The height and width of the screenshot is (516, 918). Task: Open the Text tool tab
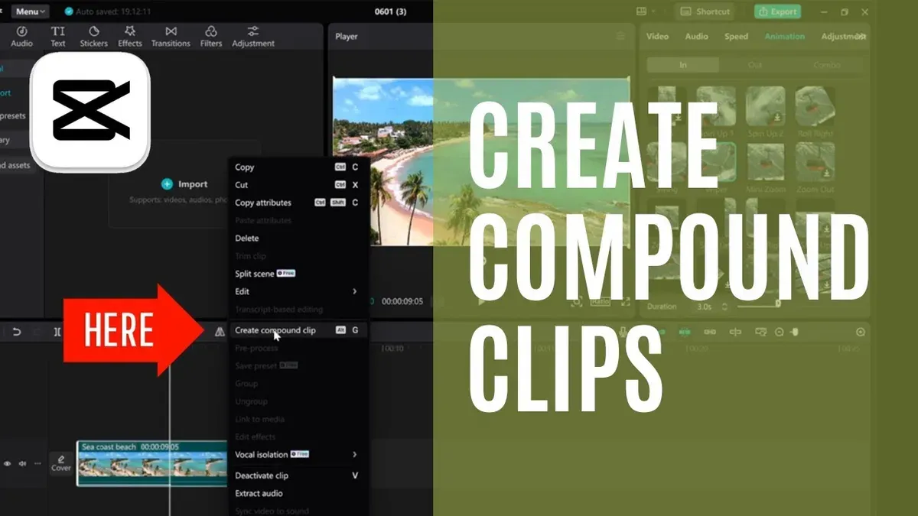[x=58, y=37]
